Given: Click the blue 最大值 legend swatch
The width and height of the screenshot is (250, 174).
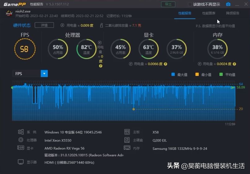Looking at the screenshot, I should point(173,74).
